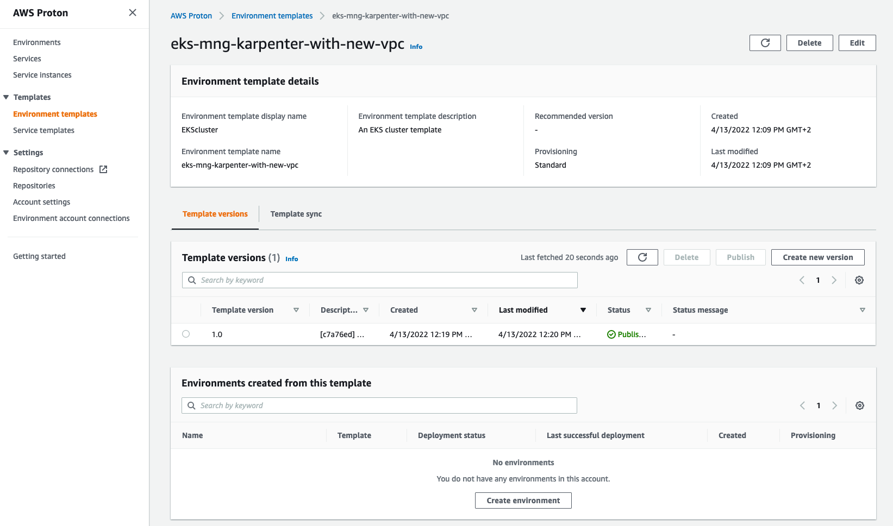Screen dimensions: 893x526
Task: Open Environment account connections in sidebar
Action: click(x=71, y=218)
